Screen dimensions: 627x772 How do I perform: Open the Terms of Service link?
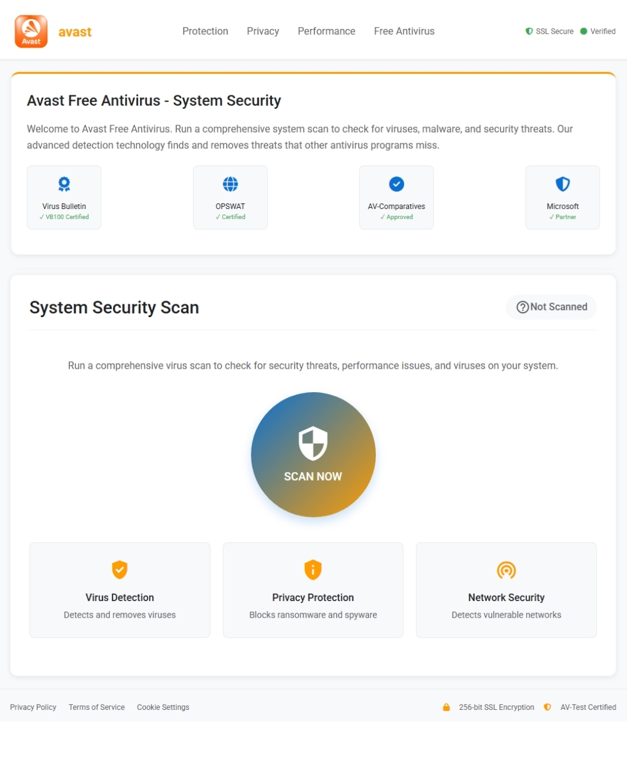click(x=96, y=707)
